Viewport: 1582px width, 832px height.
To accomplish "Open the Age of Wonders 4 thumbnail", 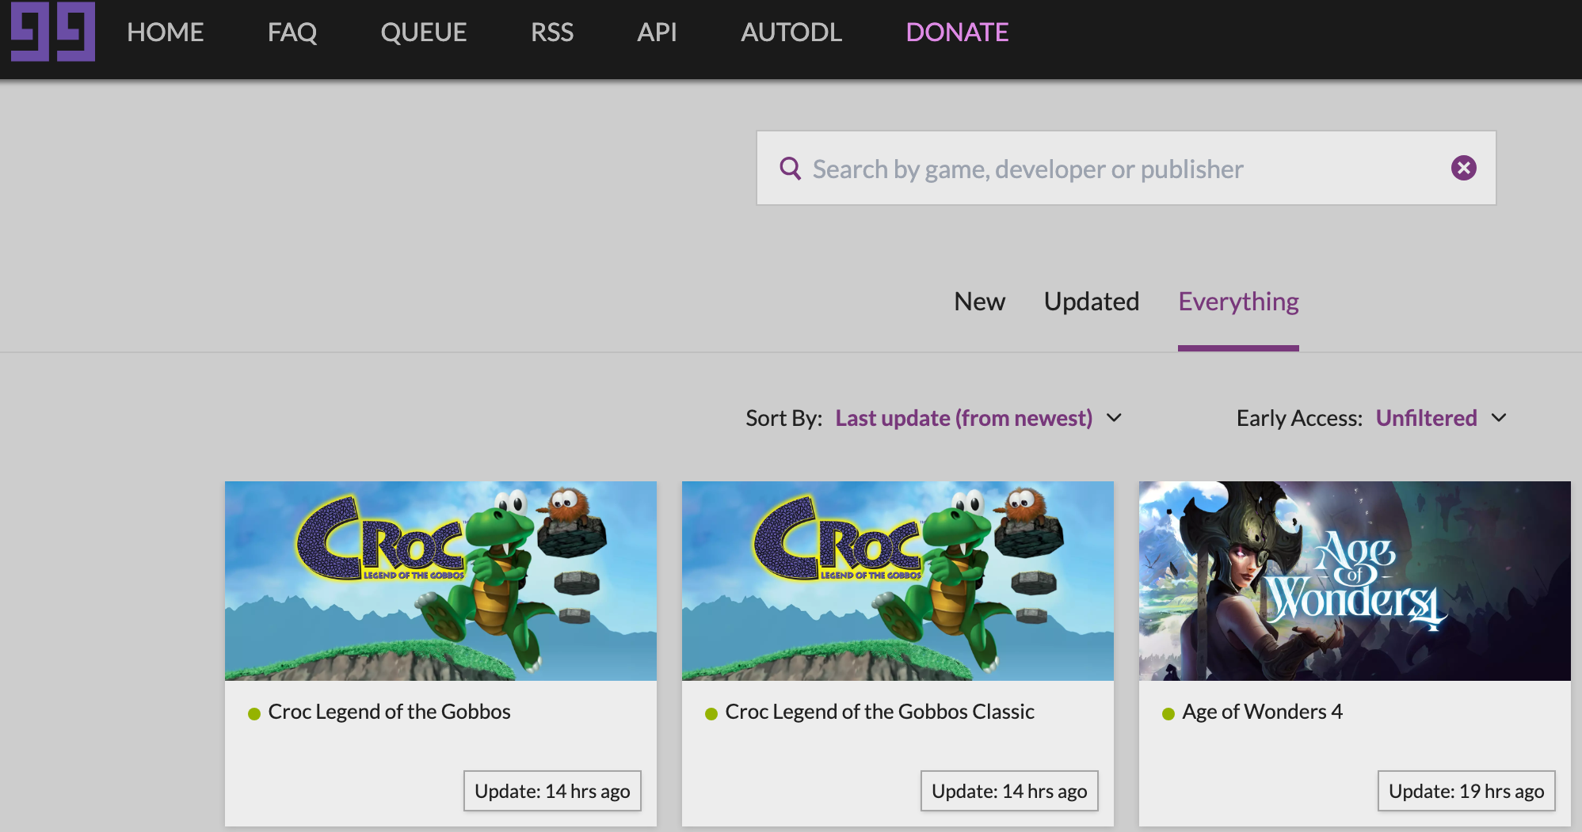I will tap(1355, 581).
